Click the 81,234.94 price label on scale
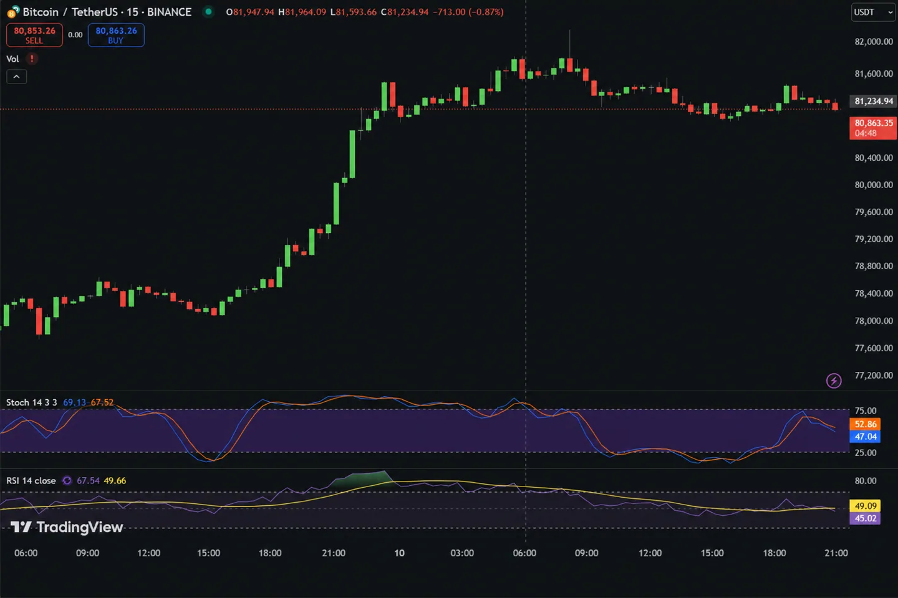The image size is (898, 598). (873, 101)
